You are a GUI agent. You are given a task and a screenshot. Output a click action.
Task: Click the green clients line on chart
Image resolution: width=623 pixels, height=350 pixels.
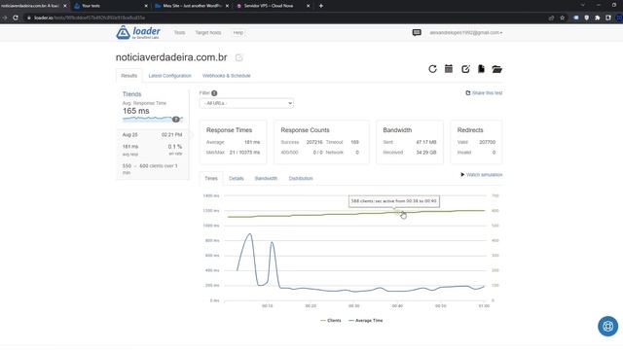point(356,214)
